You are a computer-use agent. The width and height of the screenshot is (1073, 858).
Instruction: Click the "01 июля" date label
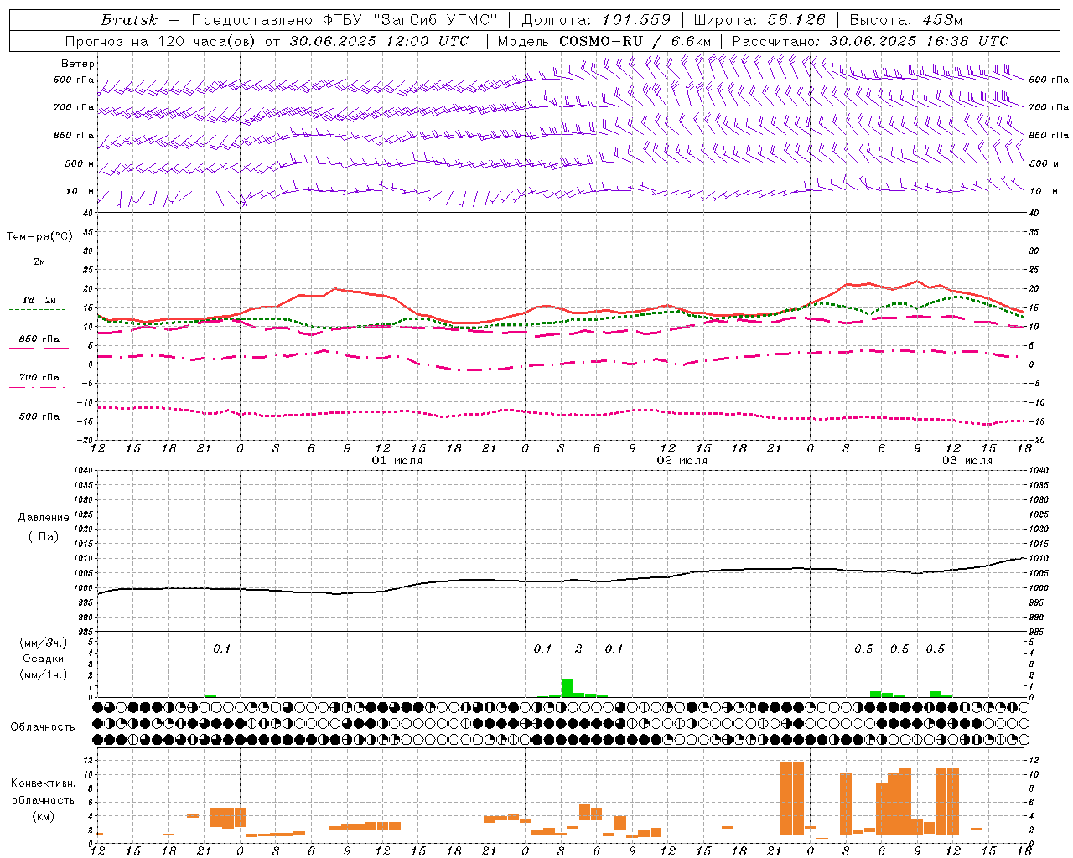point(397,461)
